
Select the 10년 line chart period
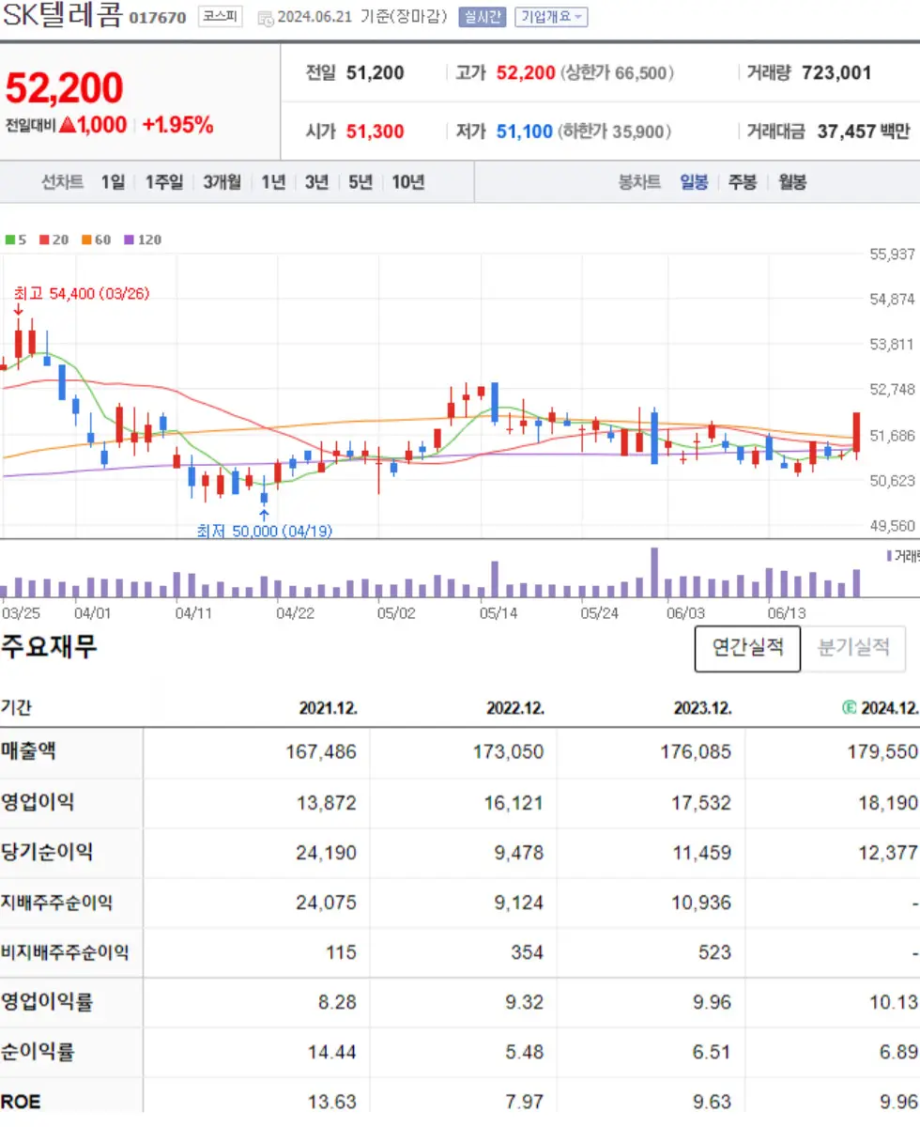coord(408,182)
